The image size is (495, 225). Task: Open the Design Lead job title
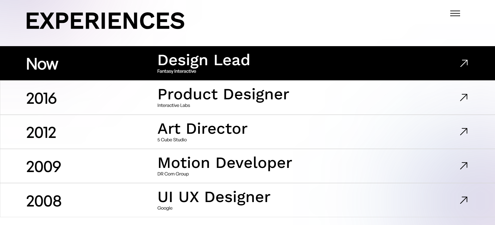tap(204, 60)
